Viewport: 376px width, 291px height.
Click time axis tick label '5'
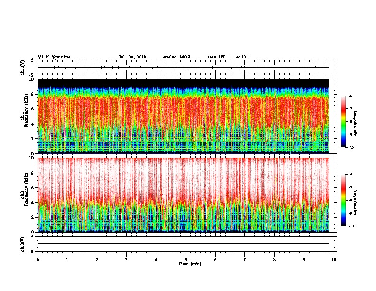[186, 259]
